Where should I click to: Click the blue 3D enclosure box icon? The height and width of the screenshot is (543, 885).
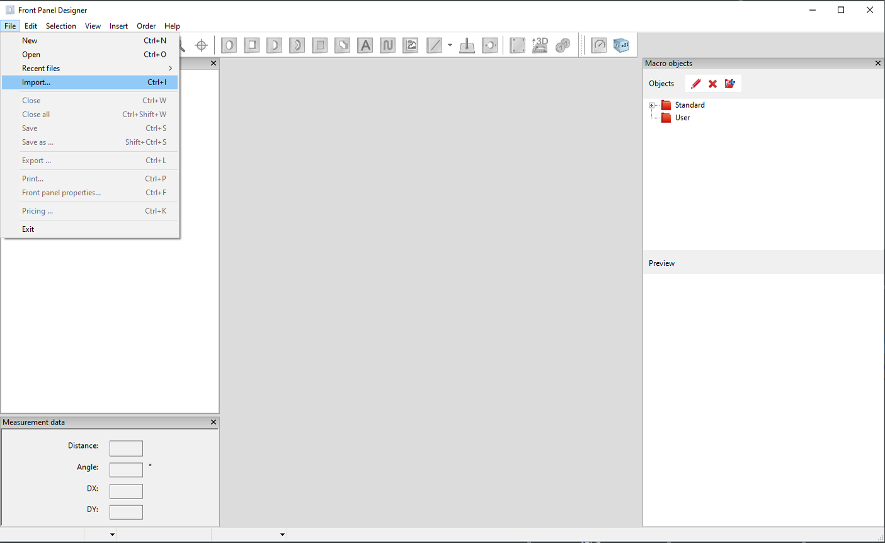621,45
